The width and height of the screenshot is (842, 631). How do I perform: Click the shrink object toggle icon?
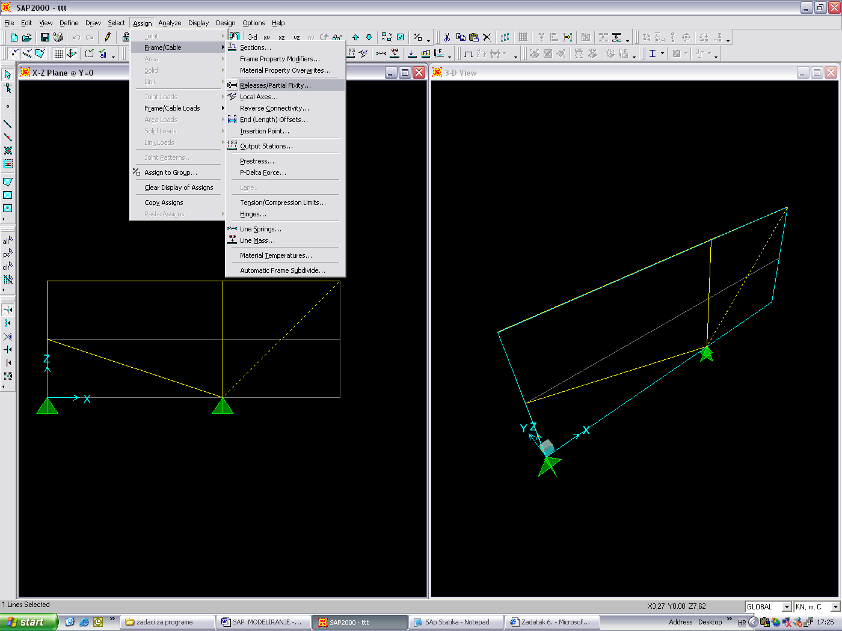click(x=387, y=37)
